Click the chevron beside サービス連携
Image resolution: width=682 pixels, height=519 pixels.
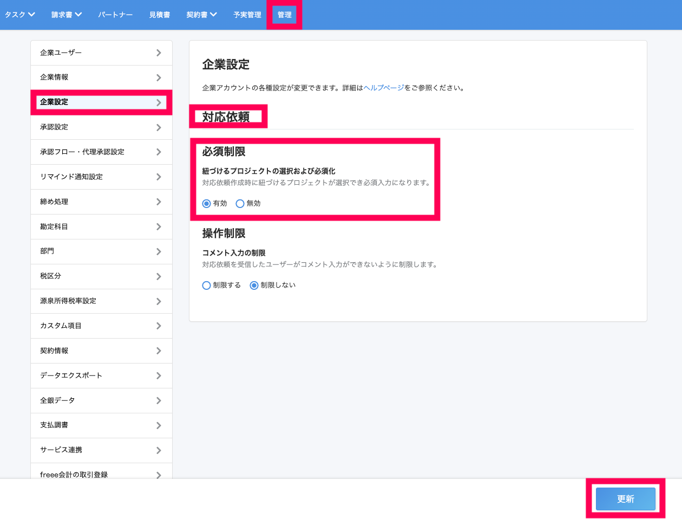[x=159, y=451]
